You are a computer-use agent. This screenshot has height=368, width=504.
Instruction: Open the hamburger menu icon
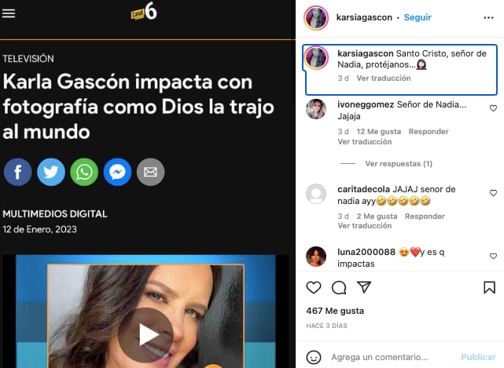(x=9, y=13)
